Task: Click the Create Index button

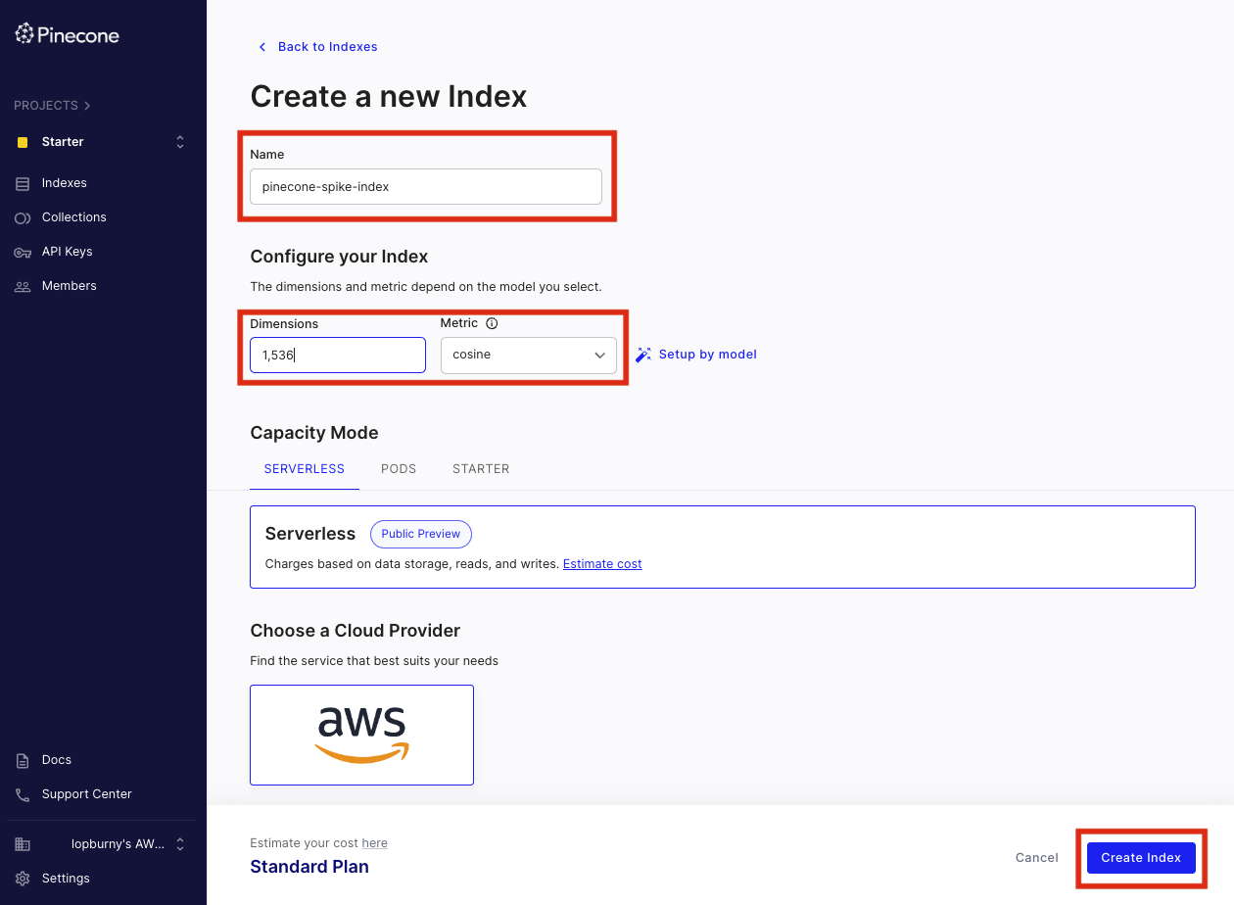Action: [x=1141, y=857]
